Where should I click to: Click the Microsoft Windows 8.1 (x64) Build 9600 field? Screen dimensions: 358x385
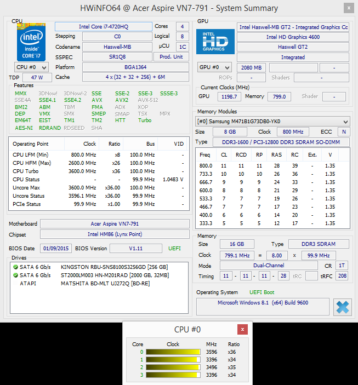click(263, 307)
